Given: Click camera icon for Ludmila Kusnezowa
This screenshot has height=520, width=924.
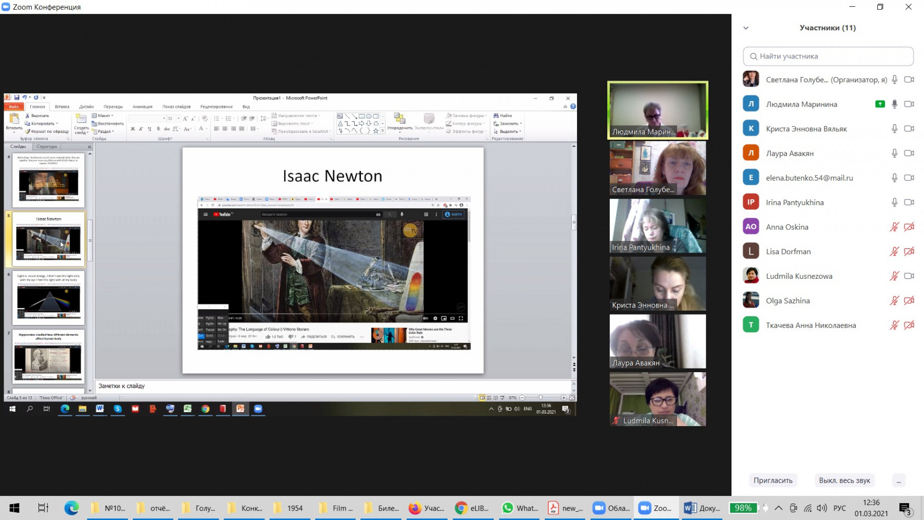Looking at the screenshot, I should pos(909,276).
